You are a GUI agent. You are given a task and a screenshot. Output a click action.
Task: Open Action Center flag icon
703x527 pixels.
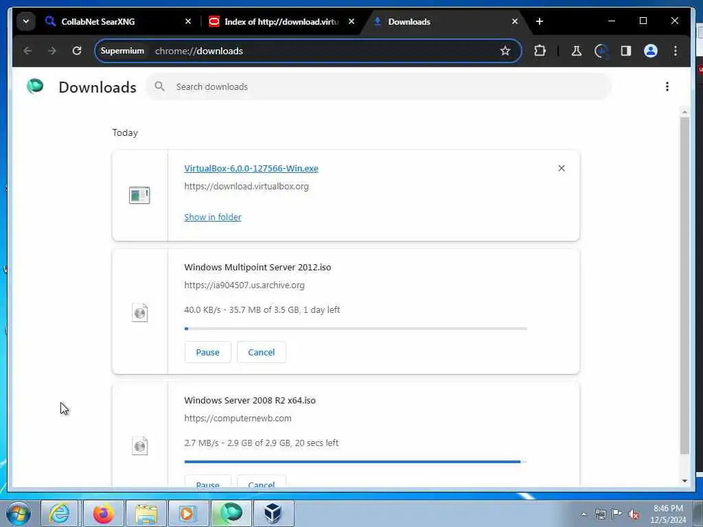(617, 514)
